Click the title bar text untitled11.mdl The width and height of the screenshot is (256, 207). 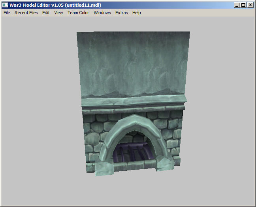83,5
